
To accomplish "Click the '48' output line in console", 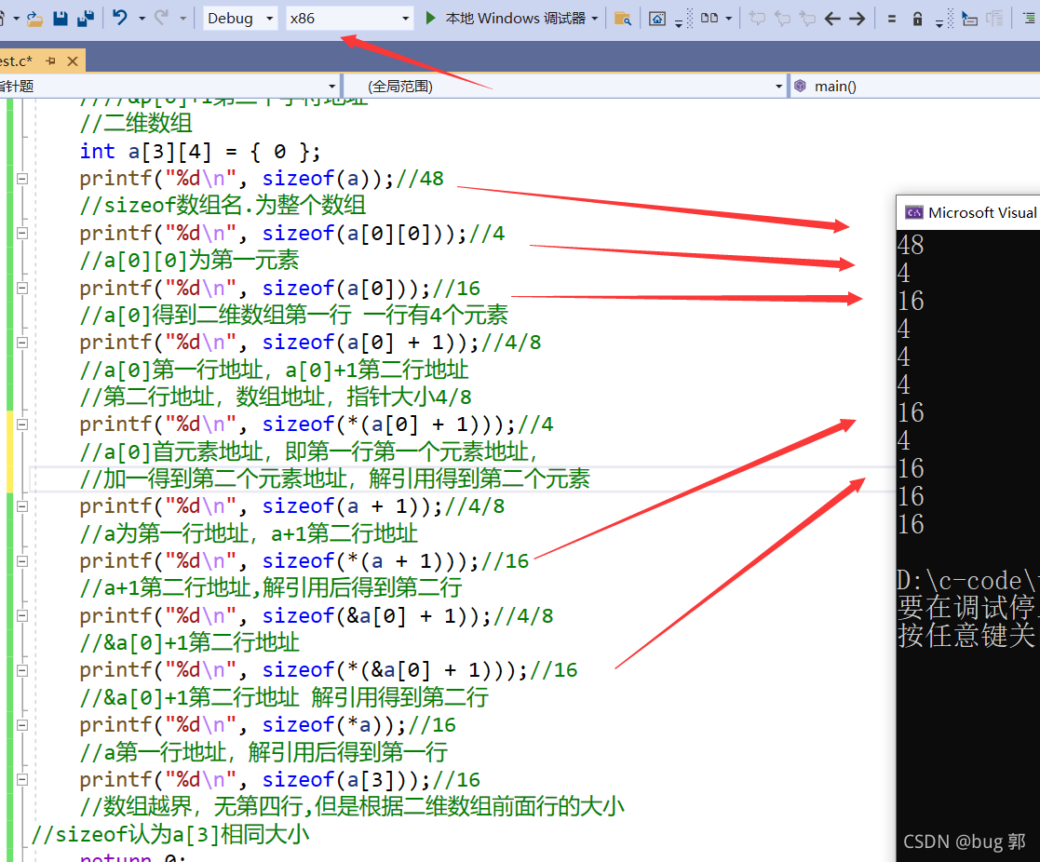I will click(911, 245).
